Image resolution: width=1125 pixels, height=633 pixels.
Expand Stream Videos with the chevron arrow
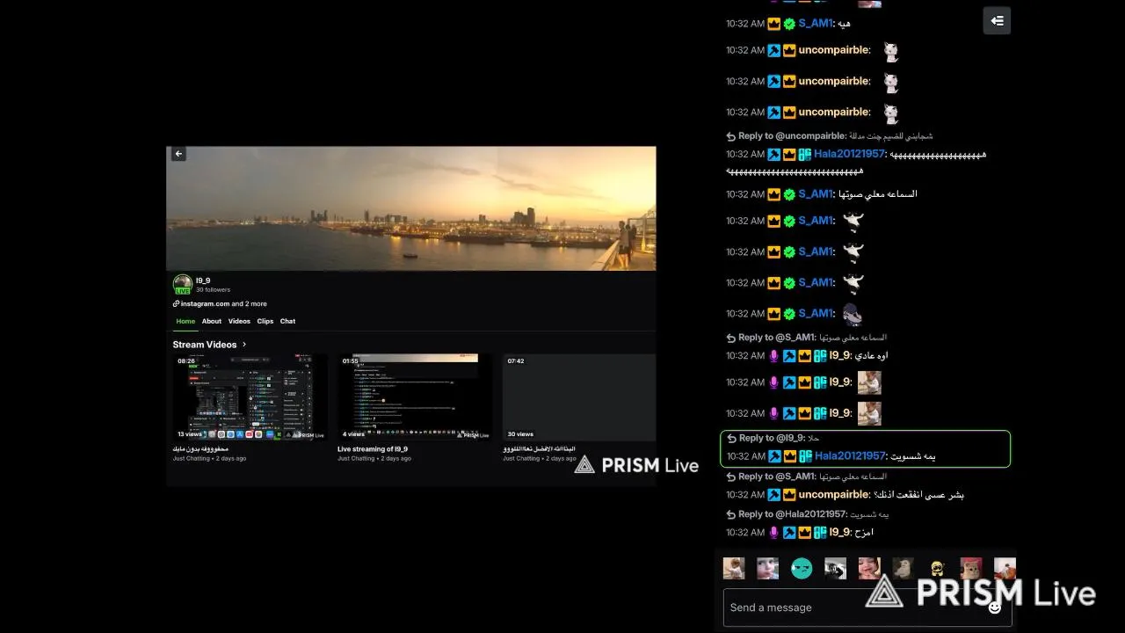(x=244, y=345)
